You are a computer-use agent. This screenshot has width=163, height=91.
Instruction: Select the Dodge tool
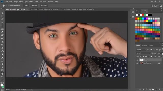click(x=2, y=58)
